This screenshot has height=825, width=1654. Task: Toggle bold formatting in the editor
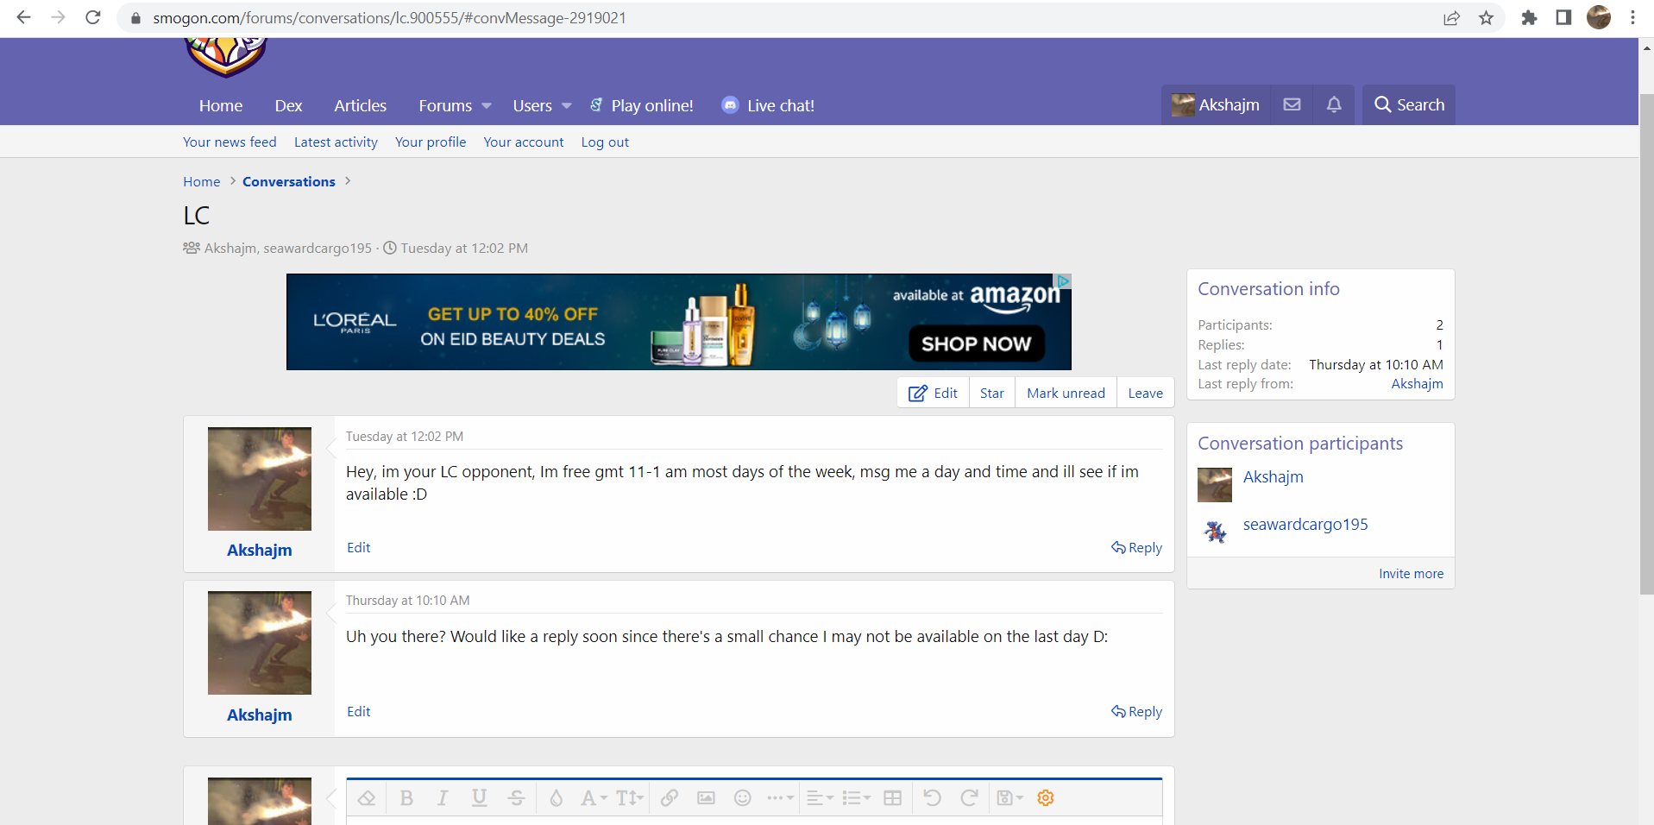coord(406,798)
